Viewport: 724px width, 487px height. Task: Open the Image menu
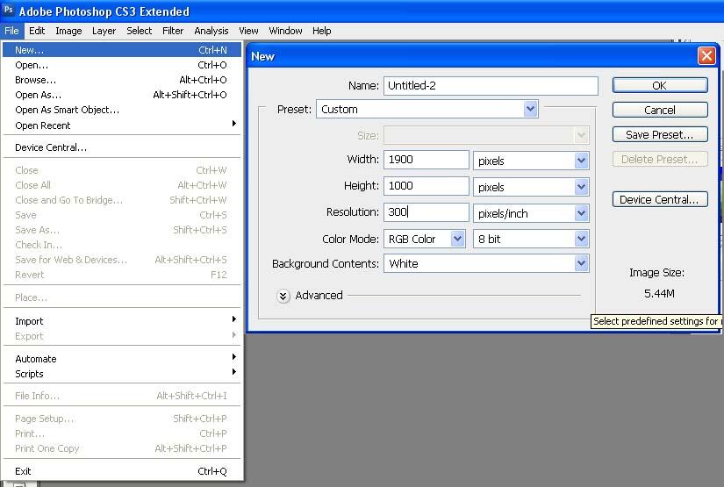click(68, 31)
